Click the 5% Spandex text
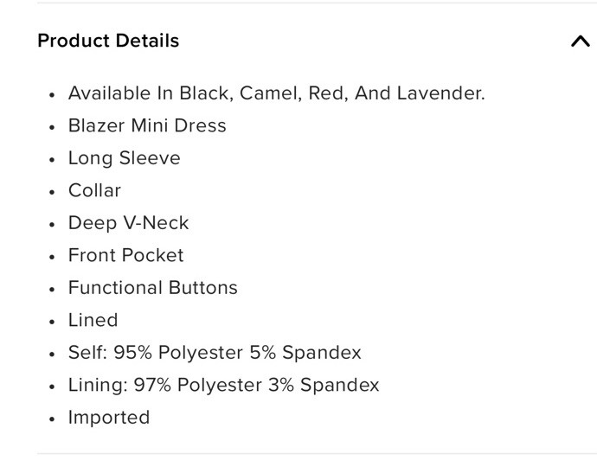The image size is (597, 473). pyautogui.click(x=305, y=352)
